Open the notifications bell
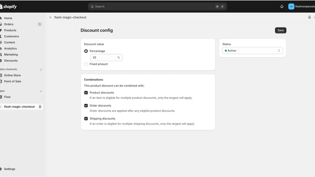Screen dimensions: 315x177 point(282,6)
